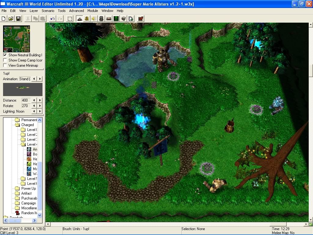Click the New map toolbar icon
This screenshot has height=235, width=313.
coord(4,19)
